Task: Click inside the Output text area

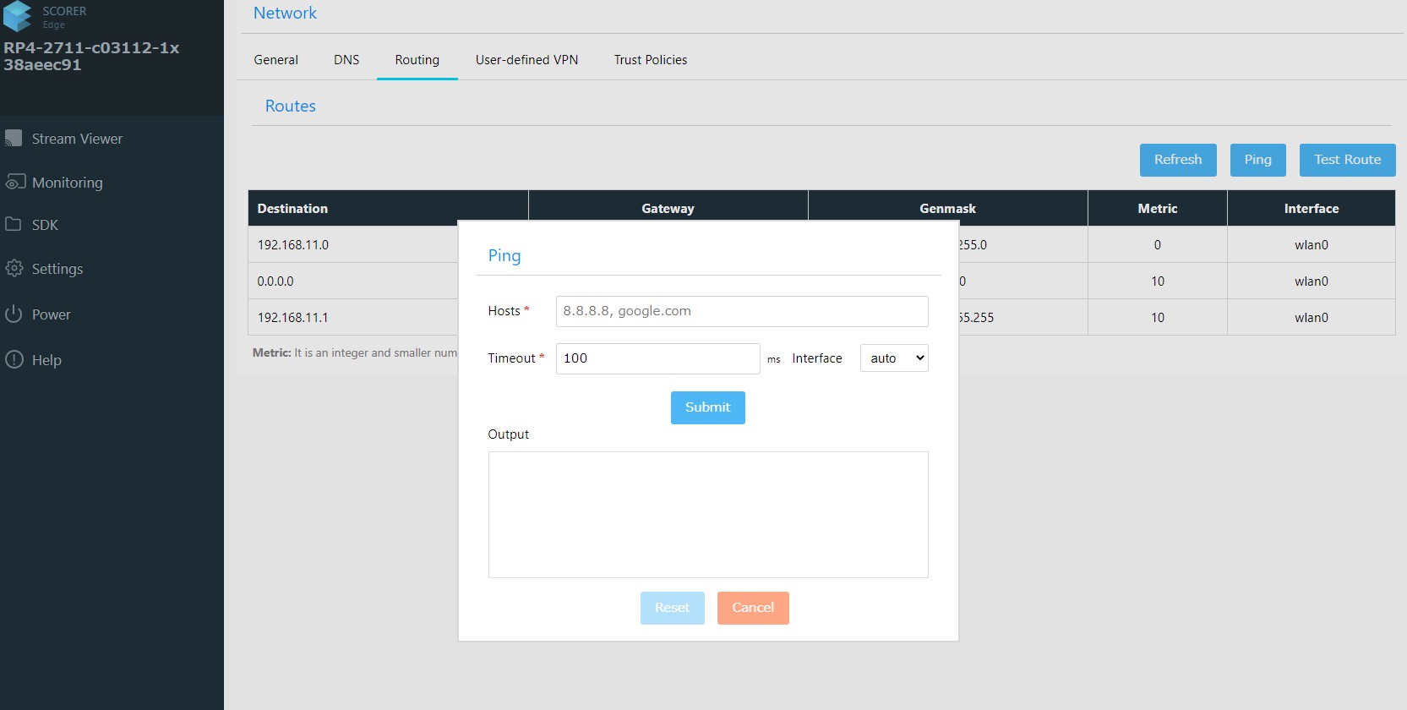Action: (707, 514)
